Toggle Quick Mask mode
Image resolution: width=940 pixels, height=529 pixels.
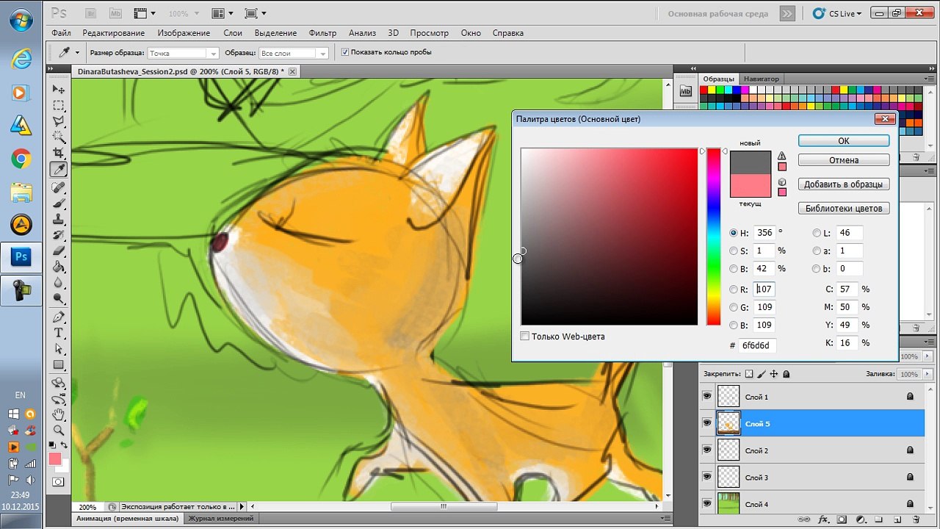[58, 482]
